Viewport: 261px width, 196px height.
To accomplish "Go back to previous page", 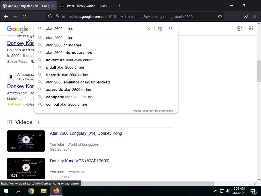I will (x=6, y=17).
